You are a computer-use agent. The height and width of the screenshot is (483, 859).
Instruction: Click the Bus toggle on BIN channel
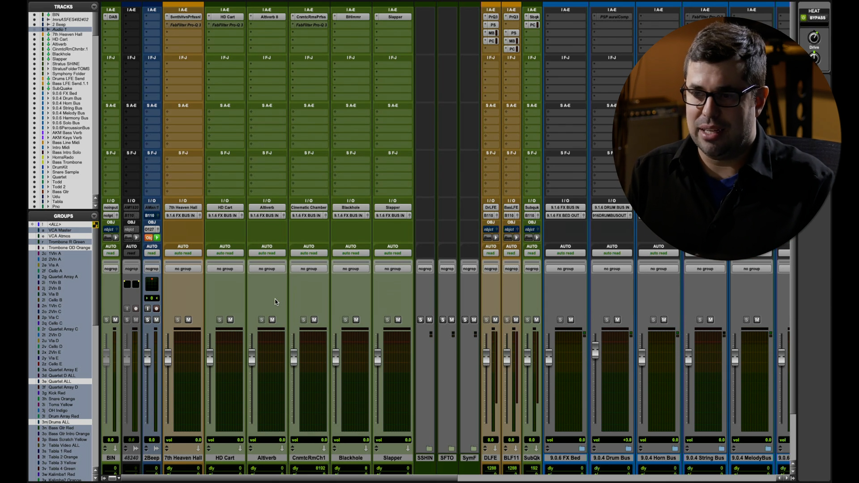(108, 237)
